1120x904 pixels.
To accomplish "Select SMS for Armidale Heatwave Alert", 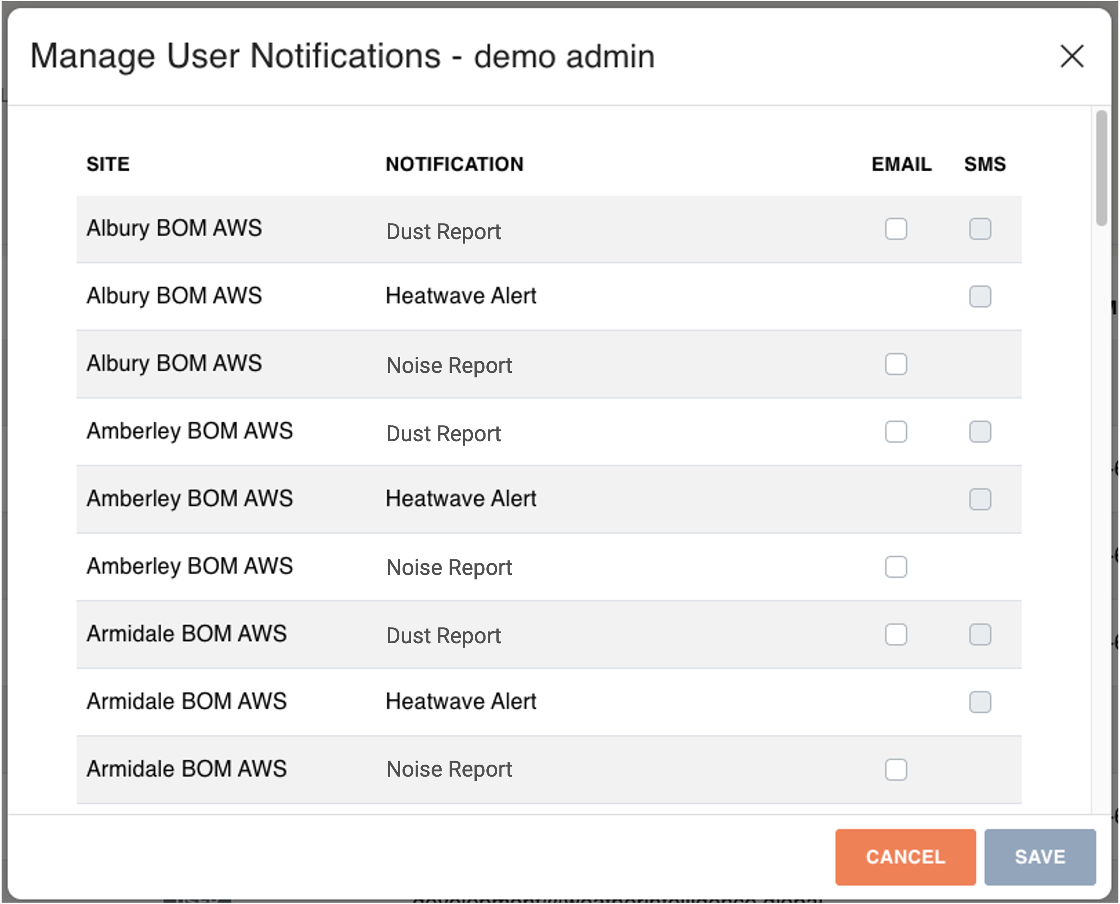I will click(x=979, y=702).
